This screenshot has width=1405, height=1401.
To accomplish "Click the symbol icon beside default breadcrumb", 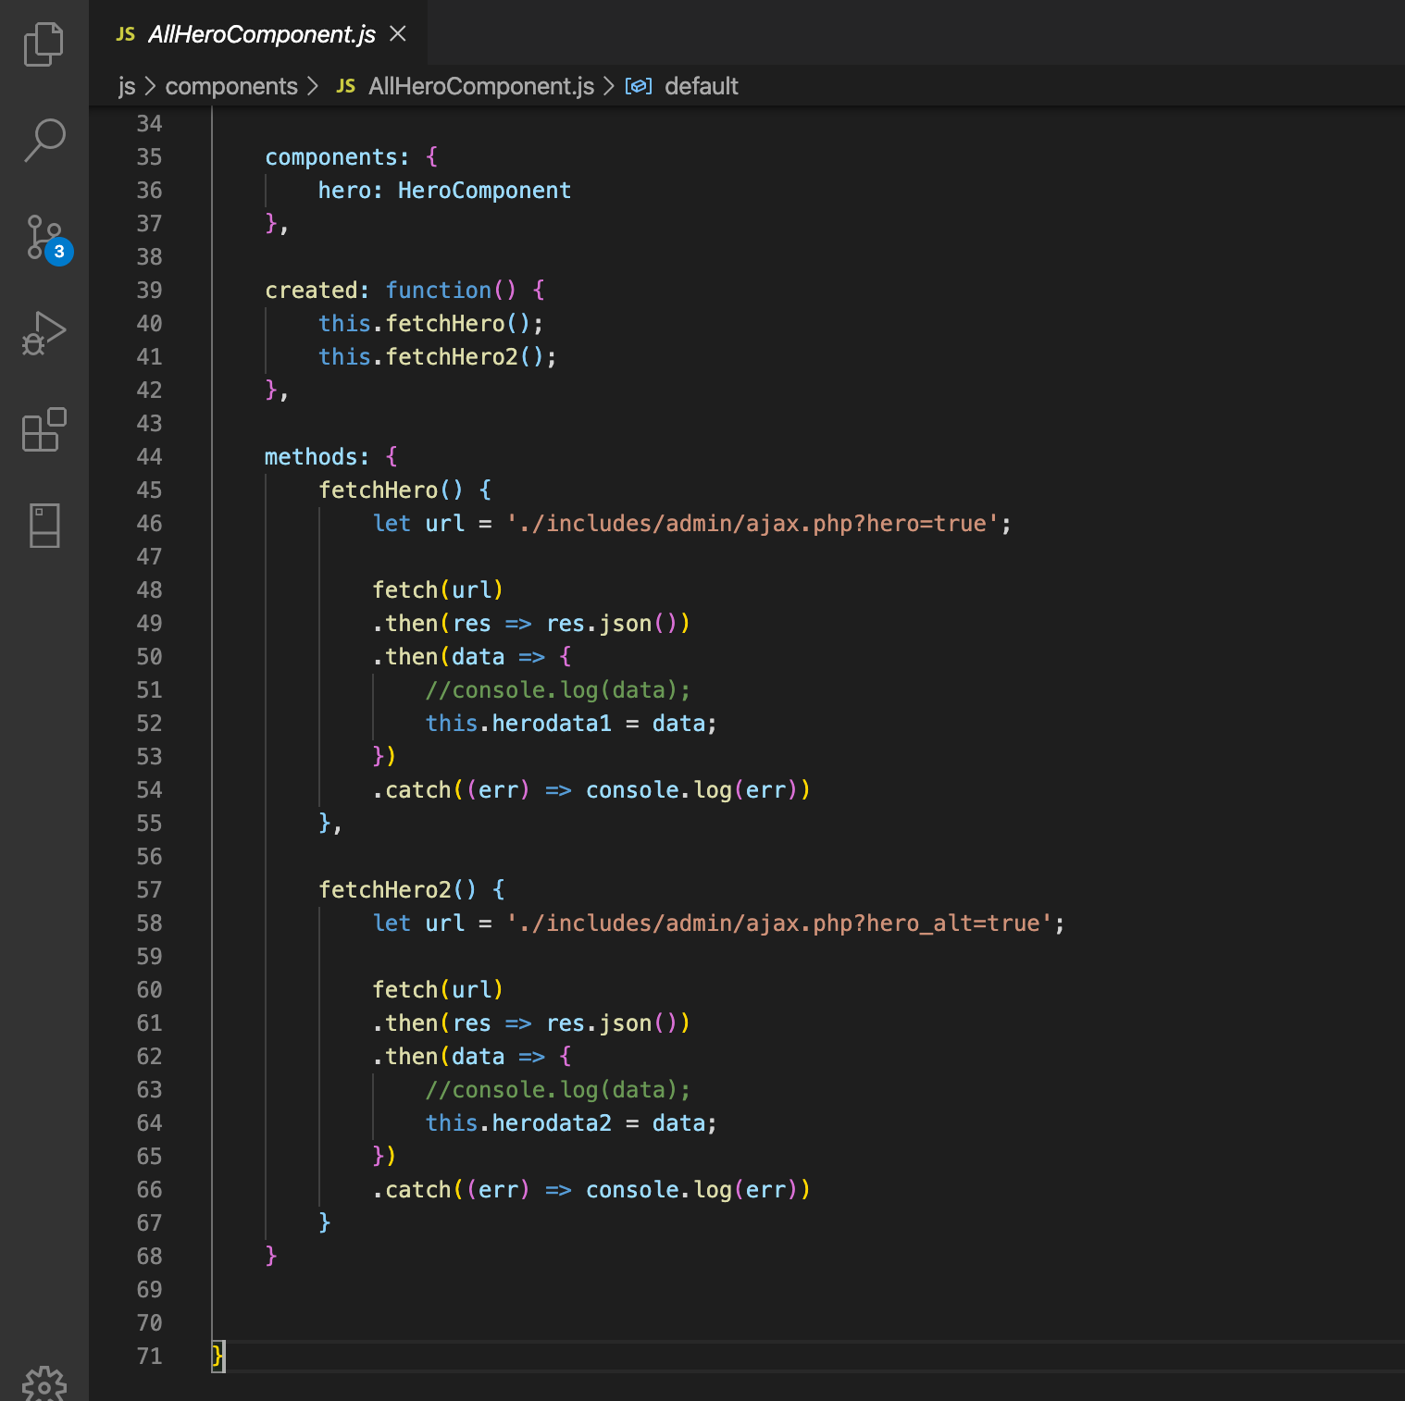I will [640, 86].
